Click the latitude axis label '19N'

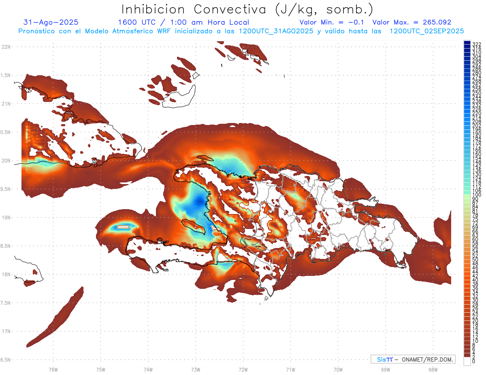coord(6,218)
